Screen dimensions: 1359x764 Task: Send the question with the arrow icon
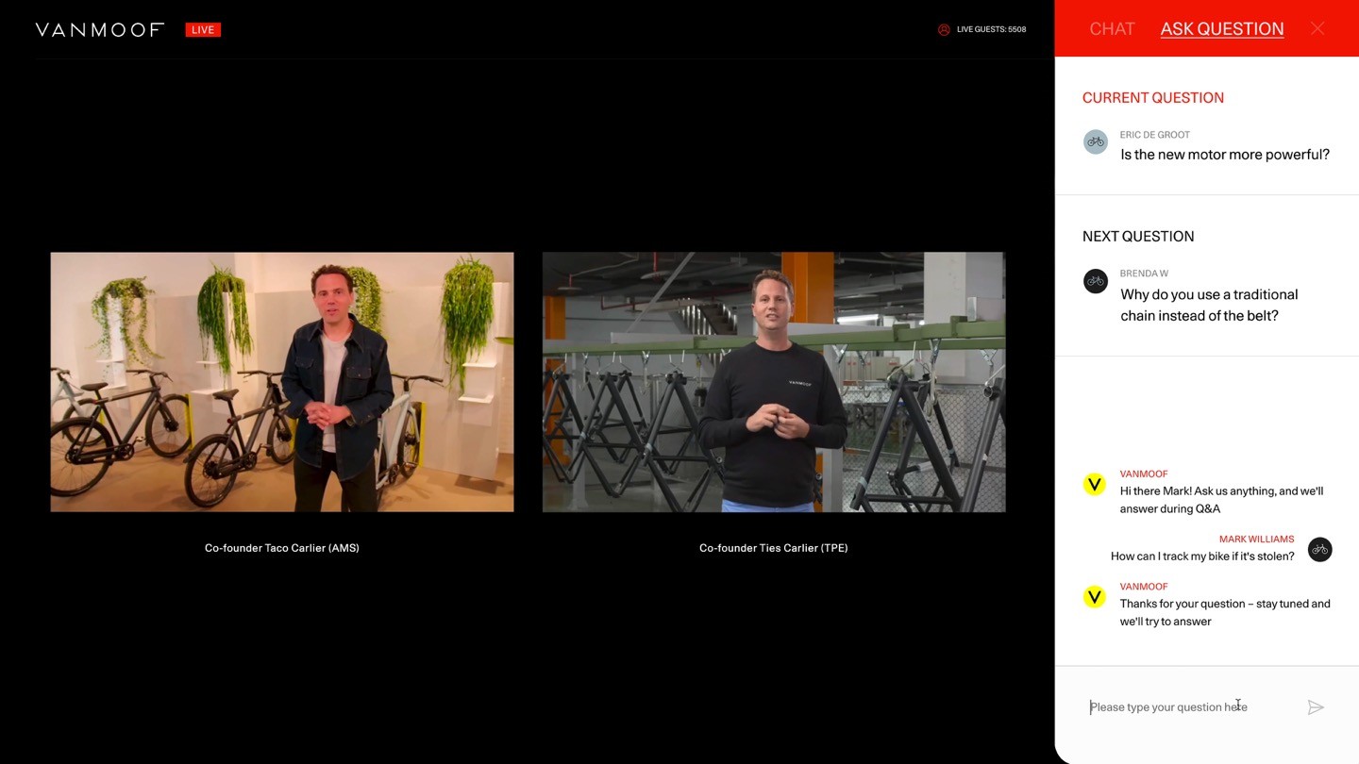(1316, 707)
